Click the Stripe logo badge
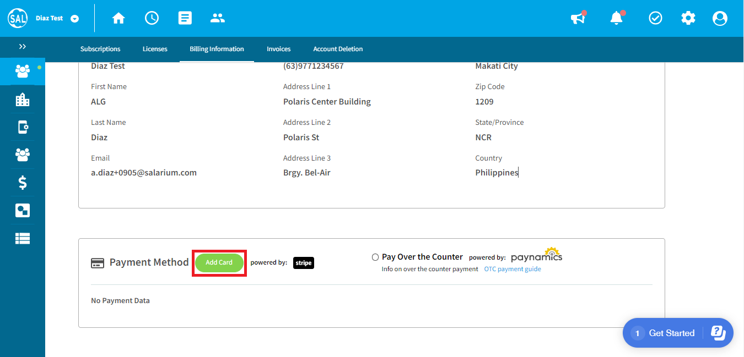Viewport: 744px width, 357px height. (x=304, y=263)
